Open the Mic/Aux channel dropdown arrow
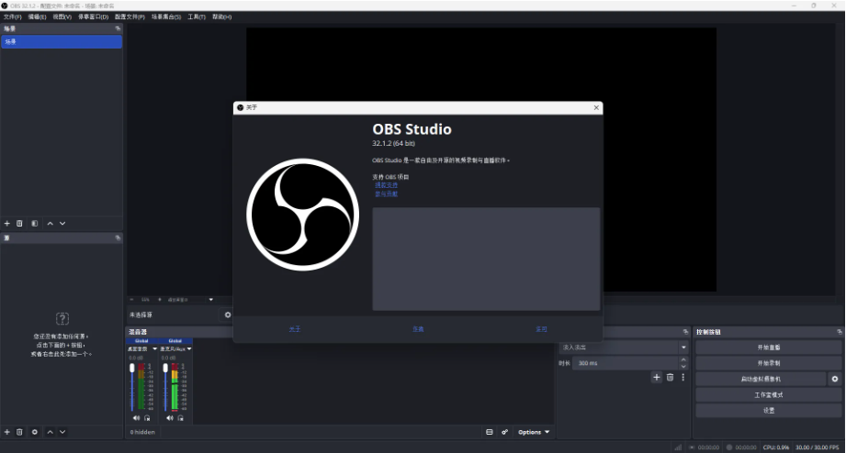846x453 pixels. (x=189, y=348)
